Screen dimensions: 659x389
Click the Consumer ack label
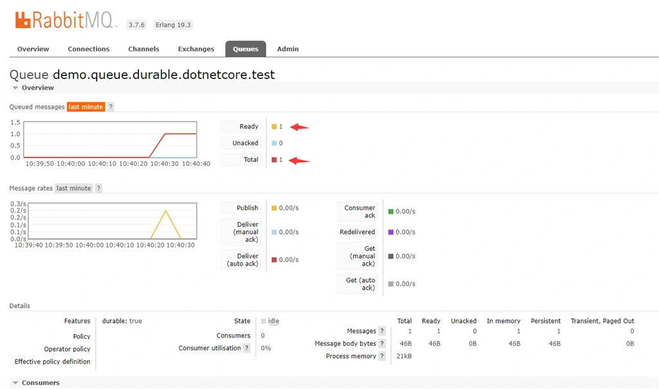tap(357, 212)
